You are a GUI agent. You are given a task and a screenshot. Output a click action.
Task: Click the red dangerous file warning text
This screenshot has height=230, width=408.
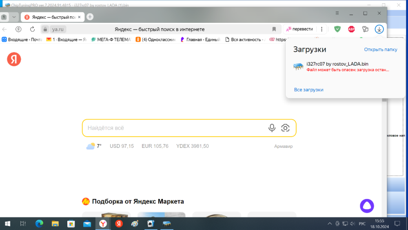click(348, 70)
